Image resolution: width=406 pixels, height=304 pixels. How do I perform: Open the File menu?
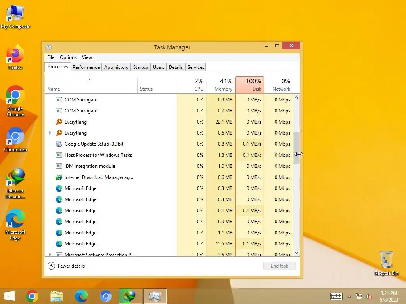pos(51,57)
